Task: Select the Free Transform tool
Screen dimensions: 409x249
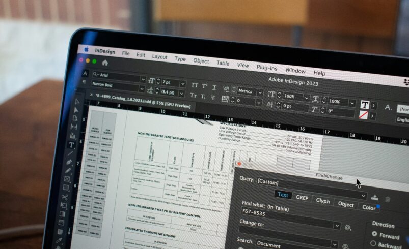Action: pos(64,205)
